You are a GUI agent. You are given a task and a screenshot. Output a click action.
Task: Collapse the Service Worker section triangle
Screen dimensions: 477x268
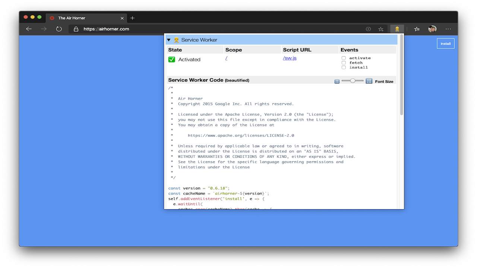click(169, 40)
